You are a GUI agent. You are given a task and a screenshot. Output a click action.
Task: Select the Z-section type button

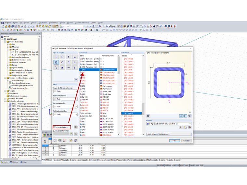[x=56, y=68]
